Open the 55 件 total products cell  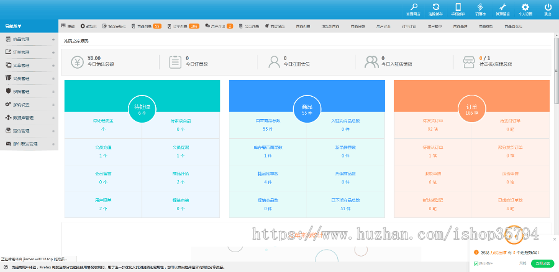268,125
